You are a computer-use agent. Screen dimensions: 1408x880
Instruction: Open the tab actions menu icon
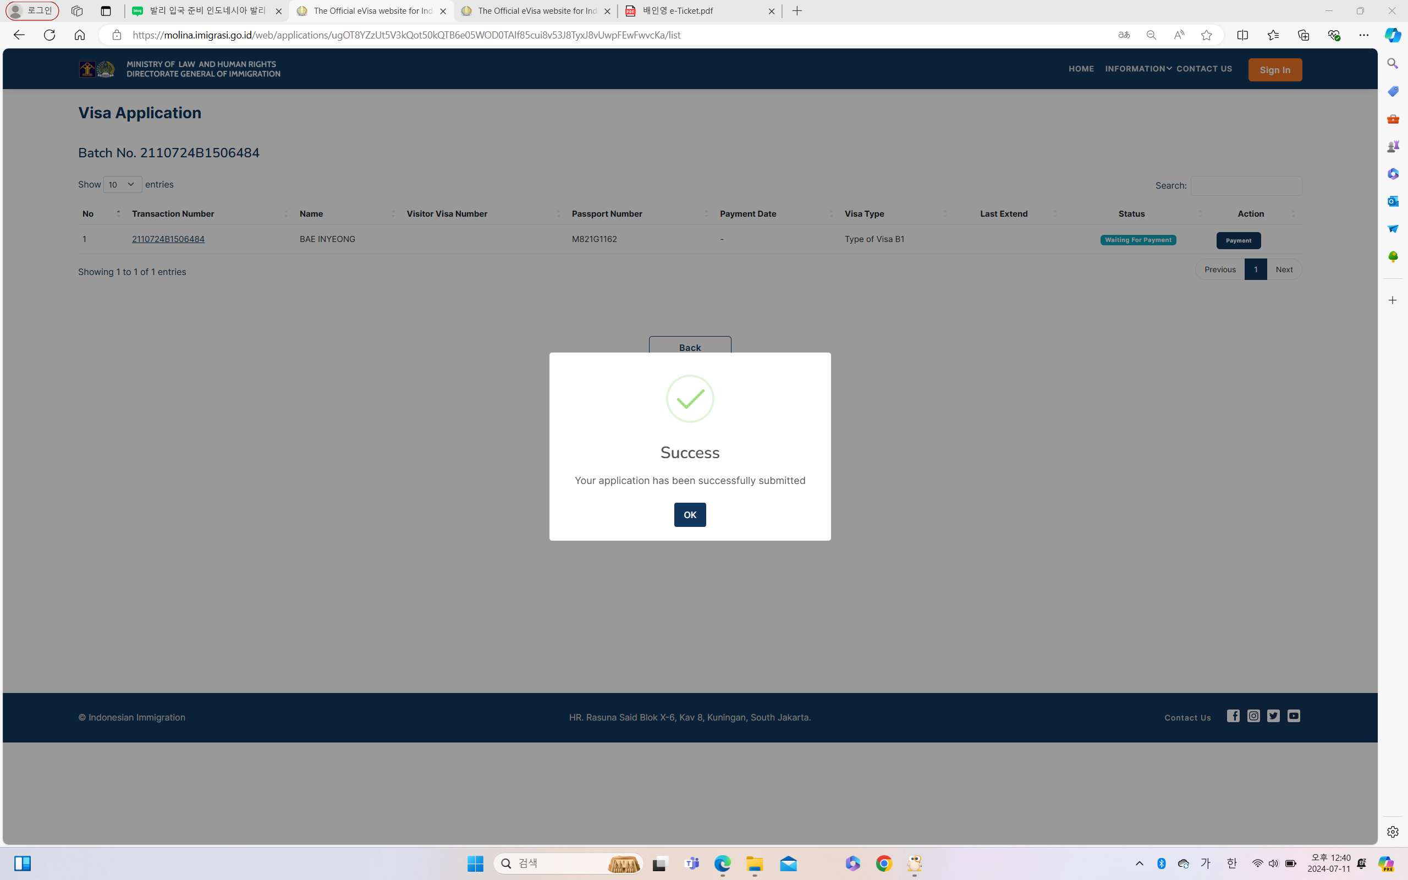pos(106,11)
